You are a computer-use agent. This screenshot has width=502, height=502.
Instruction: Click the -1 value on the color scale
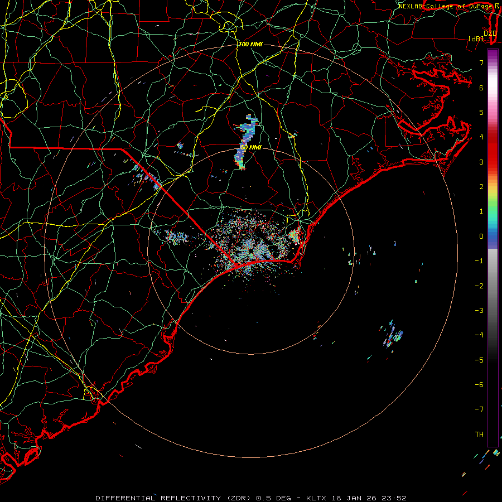[479, 261]
